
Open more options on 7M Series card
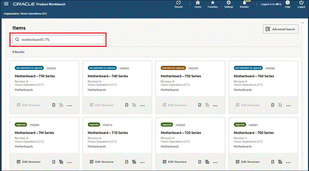[x=69, y=163]
